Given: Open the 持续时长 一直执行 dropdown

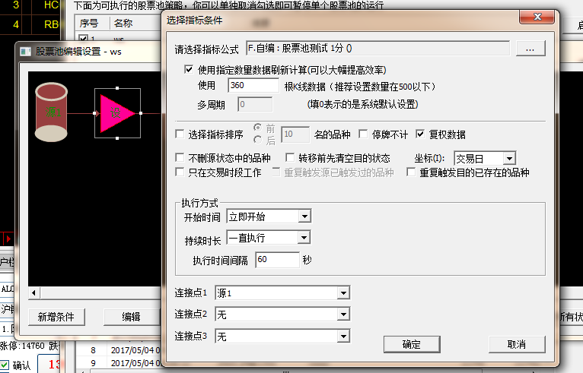Looking at the screenshot, I should click(304, 238).
